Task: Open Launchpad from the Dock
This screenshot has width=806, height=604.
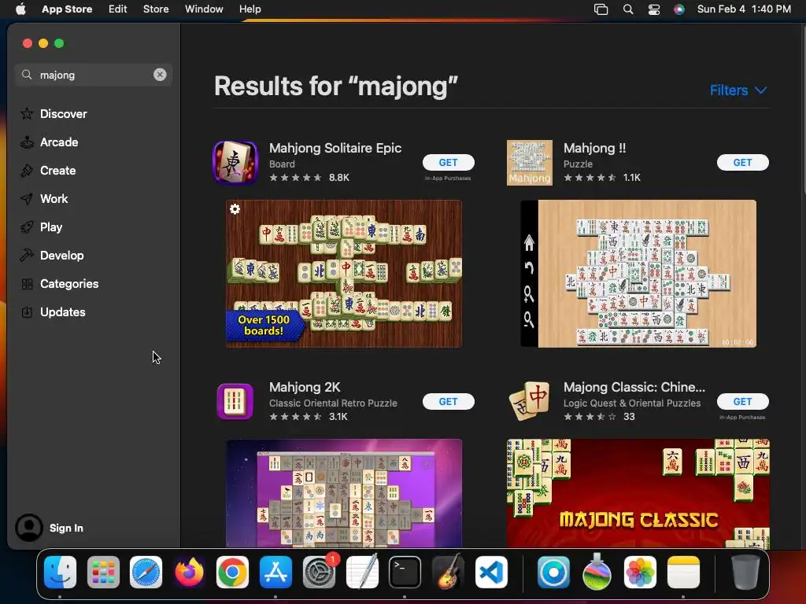Action: point(103,573)
